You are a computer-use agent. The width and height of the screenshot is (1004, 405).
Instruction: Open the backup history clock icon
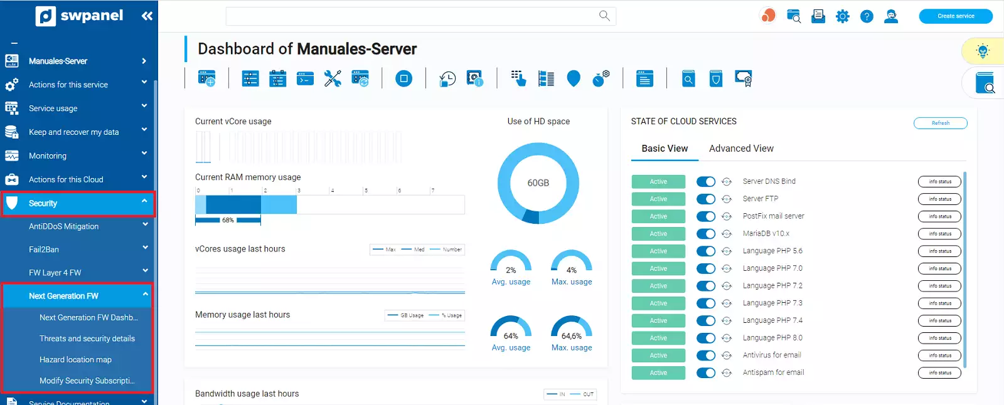[x=447, y=78]
